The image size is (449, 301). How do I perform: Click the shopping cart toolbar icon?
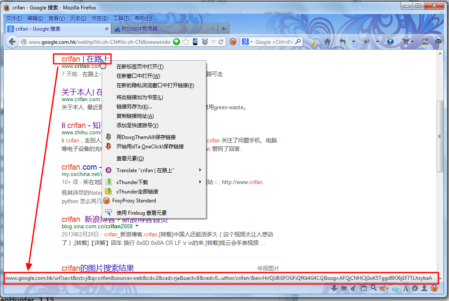(406, 42)
